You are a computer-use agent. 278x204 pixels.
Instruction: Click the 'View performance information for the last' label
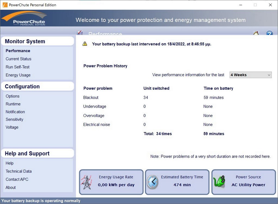coord(188,75)
